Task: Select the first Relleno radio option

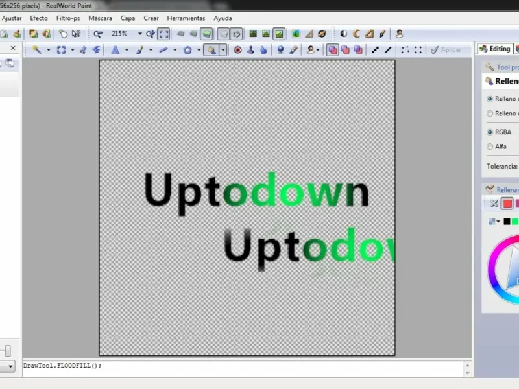Action: click(490, 99)
